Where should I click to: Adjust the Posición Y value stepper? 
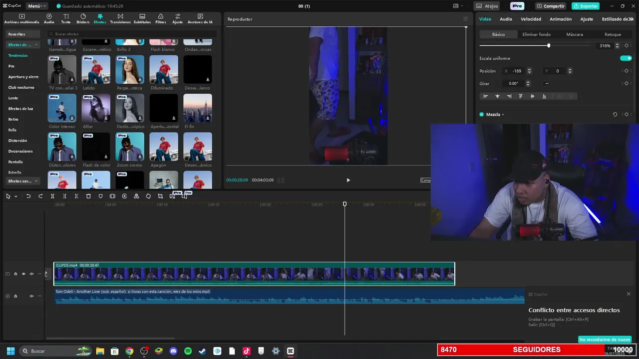[570, 71]
